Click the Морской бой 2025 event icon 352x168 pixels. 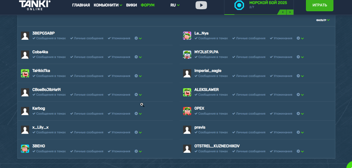pos(239,5)
